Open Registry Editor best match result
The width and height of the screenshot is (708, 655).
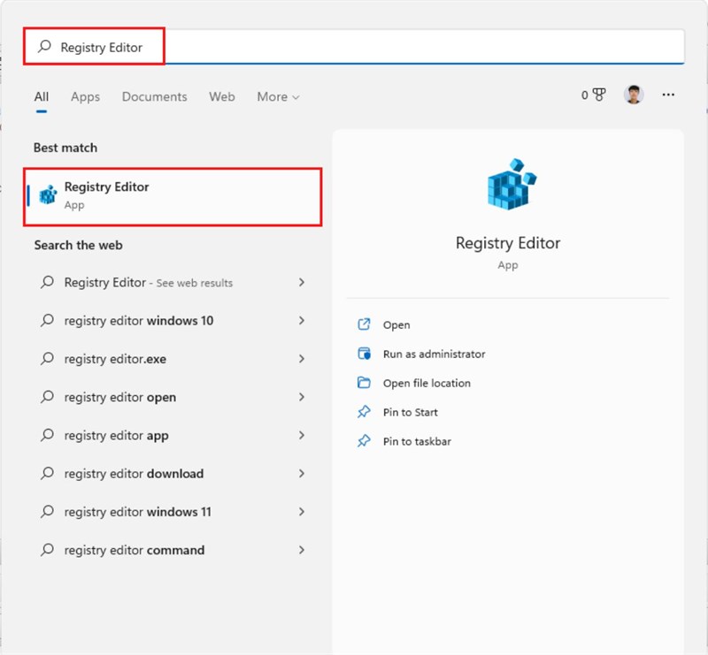(x=173, y=197)
